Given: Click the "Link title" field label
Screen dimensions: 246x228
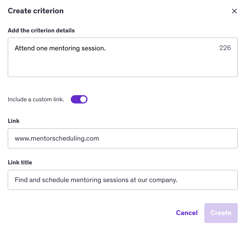Looking at the screenshot, I should (20, 162).
